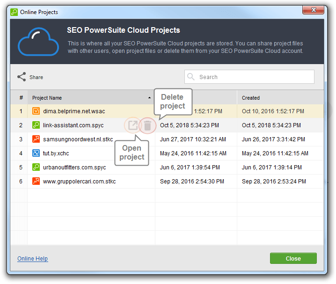Click the Share icon
This screenshot has height=284, width=336.
pyautogui.click(x=22, y=77)
